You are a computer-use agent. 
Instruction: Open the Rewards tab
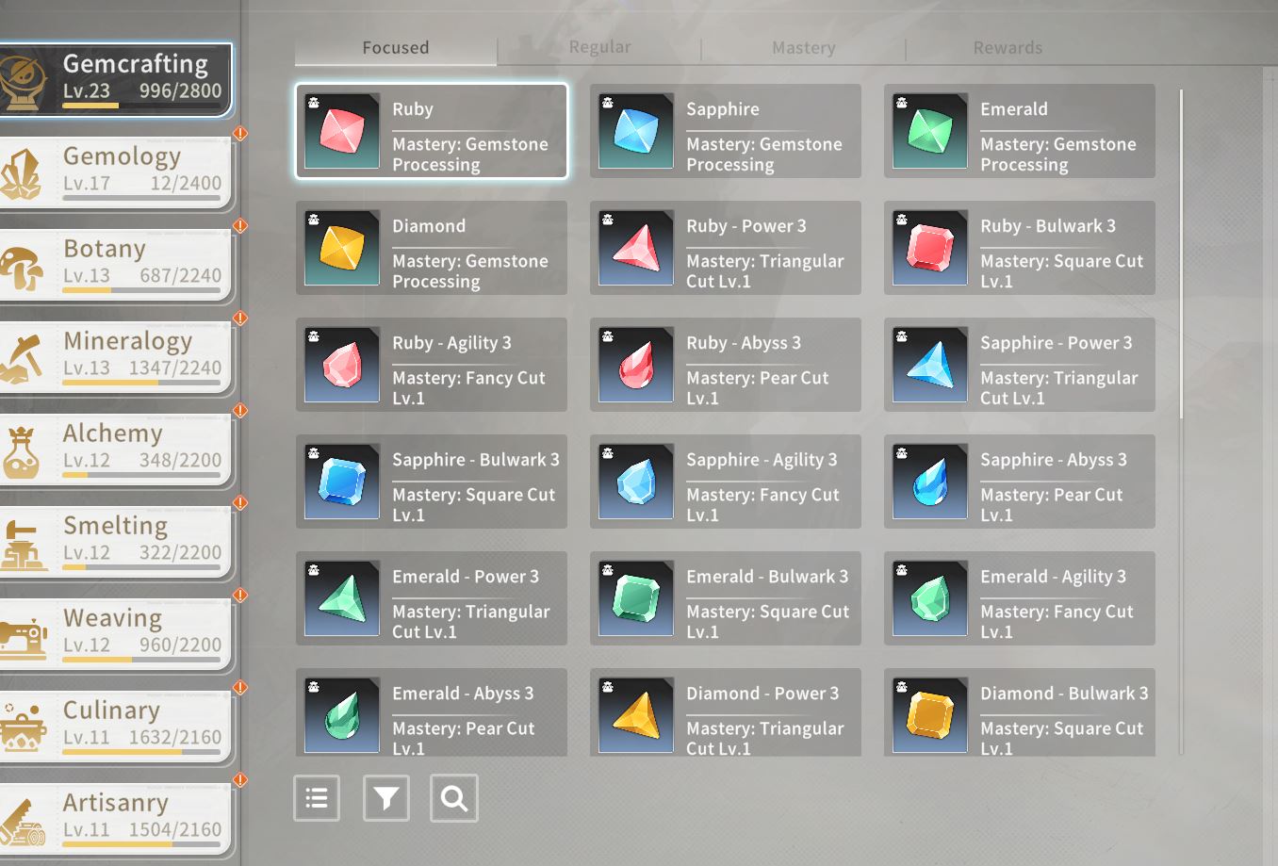1008,47
